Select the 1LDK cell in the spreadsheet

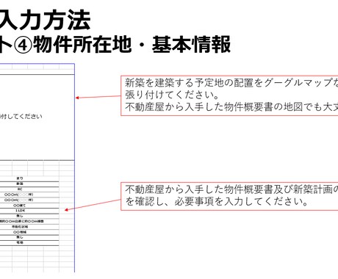[20, 211]
